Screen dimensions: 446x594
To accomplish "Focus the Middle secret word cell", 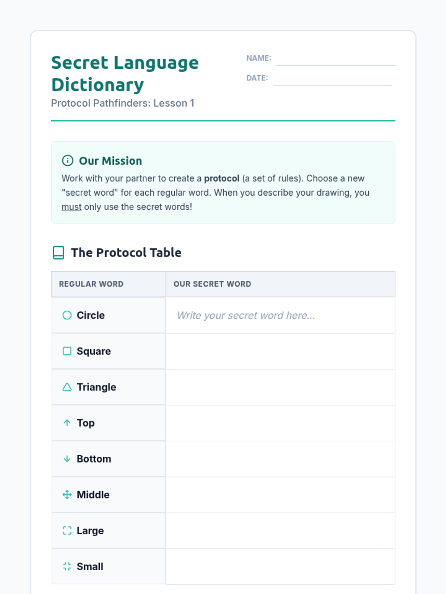I will [x=280, y=495].
